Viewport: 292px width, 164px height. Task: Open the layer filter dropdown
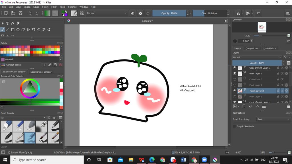286,57
